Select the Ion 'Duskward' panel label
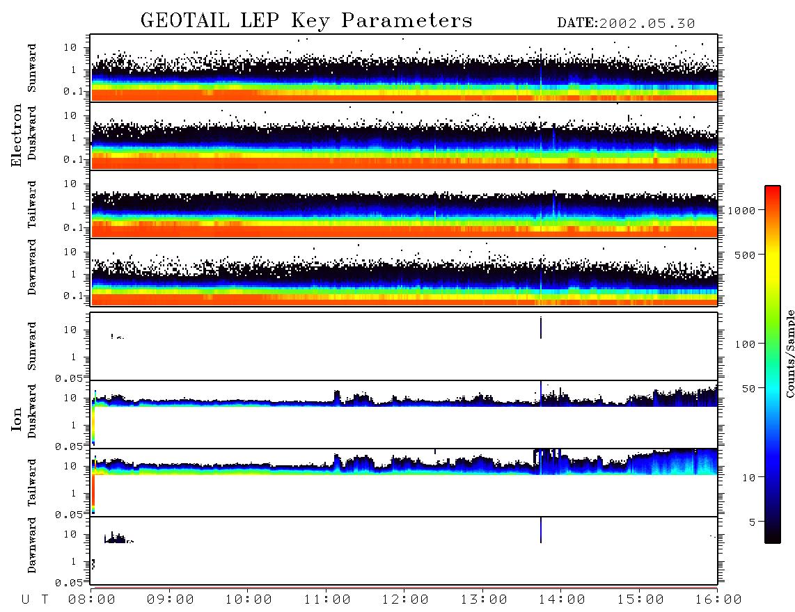 pos(32,411)
